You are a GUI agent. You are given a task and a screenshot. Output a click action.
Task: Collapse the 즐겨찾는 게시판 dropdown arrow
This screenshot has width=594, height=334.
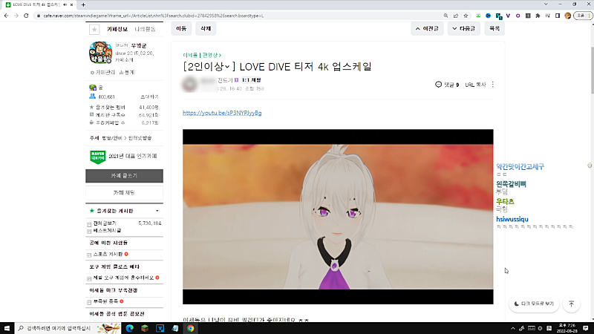(157, 211)
